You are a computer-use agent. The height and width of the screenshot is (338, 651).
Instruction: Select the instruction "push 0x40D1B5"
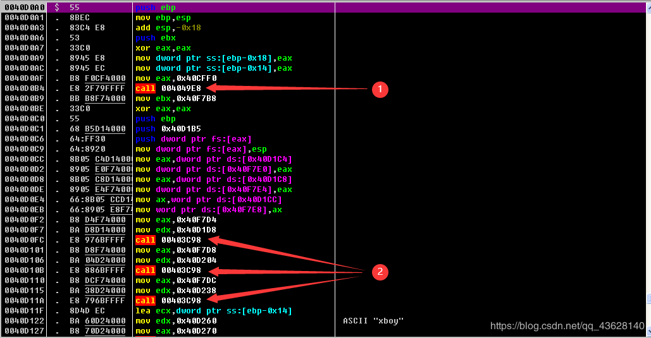(x=168, y=129)
